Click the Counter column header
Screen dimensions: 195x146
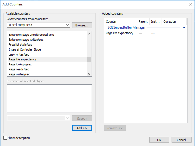[121, 21]
